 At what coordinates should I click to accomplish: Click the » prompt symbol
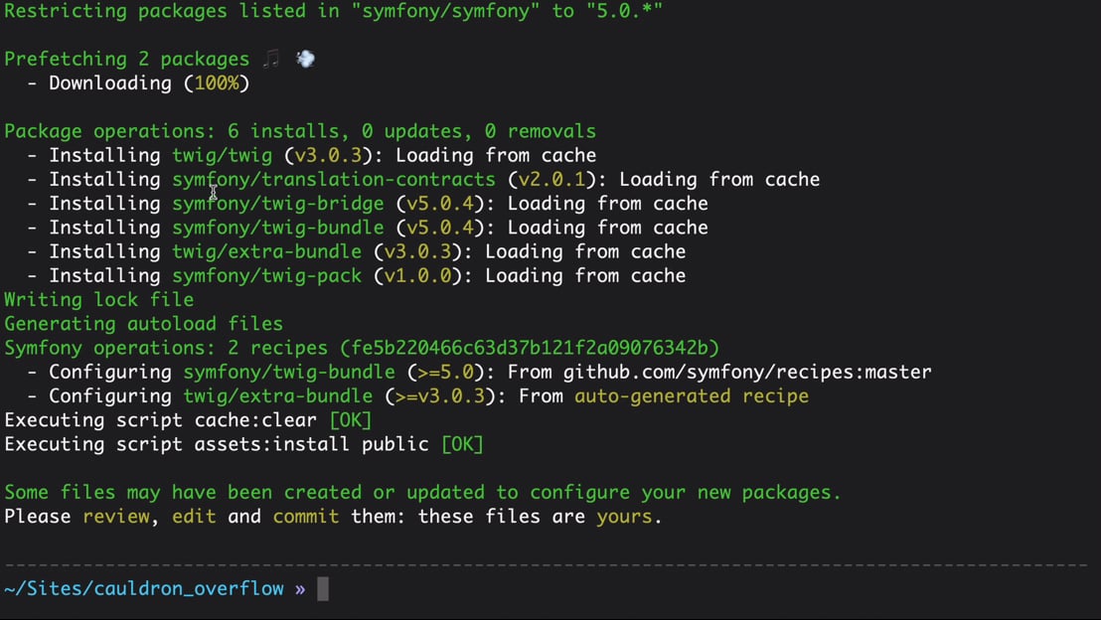300,589
